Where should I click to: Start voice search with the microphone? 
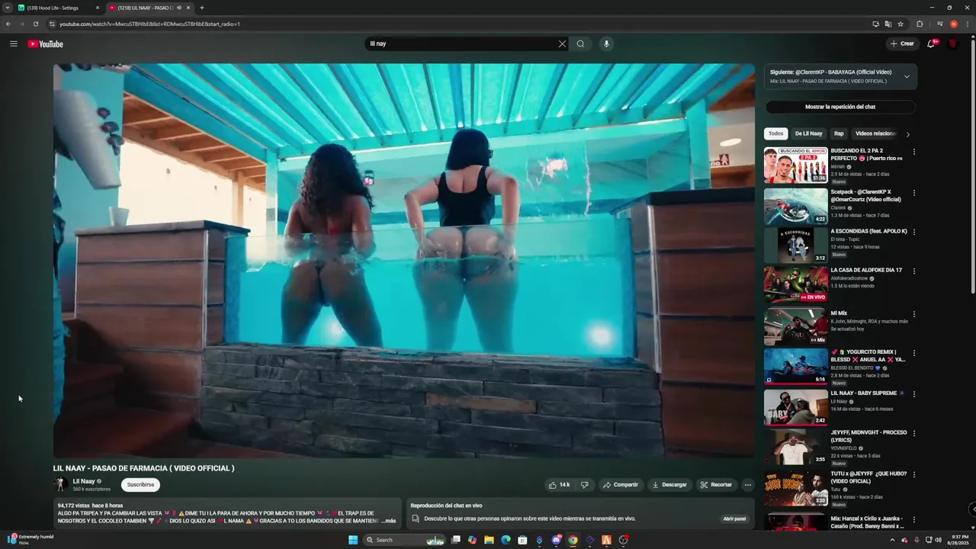[606, 43]
